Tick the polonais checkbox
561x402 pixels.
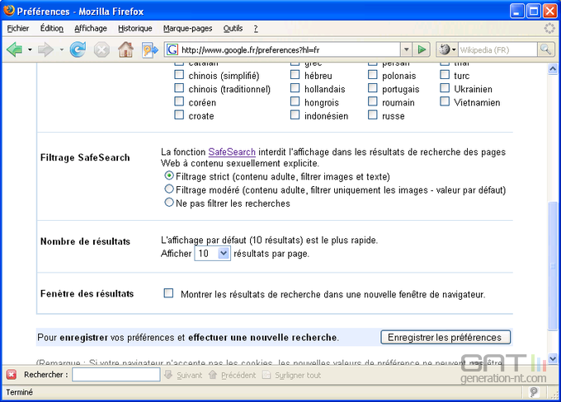click(x=372, y=75)
